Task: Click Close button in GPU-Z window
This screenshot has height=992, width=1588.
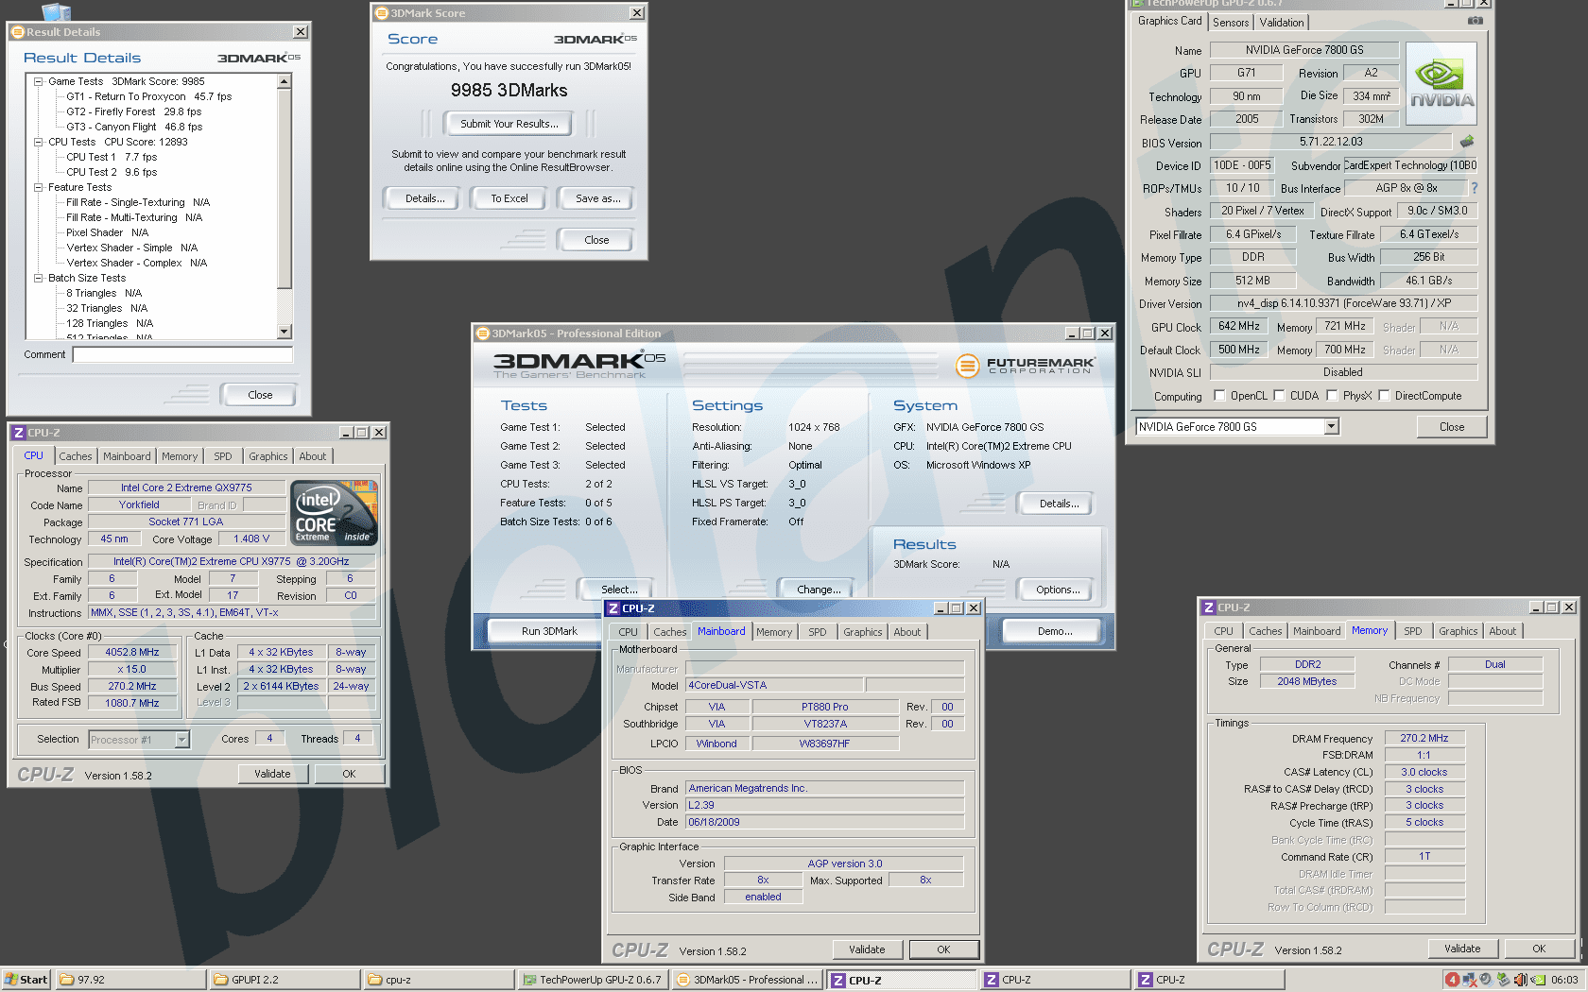Action: [1451, 427]
